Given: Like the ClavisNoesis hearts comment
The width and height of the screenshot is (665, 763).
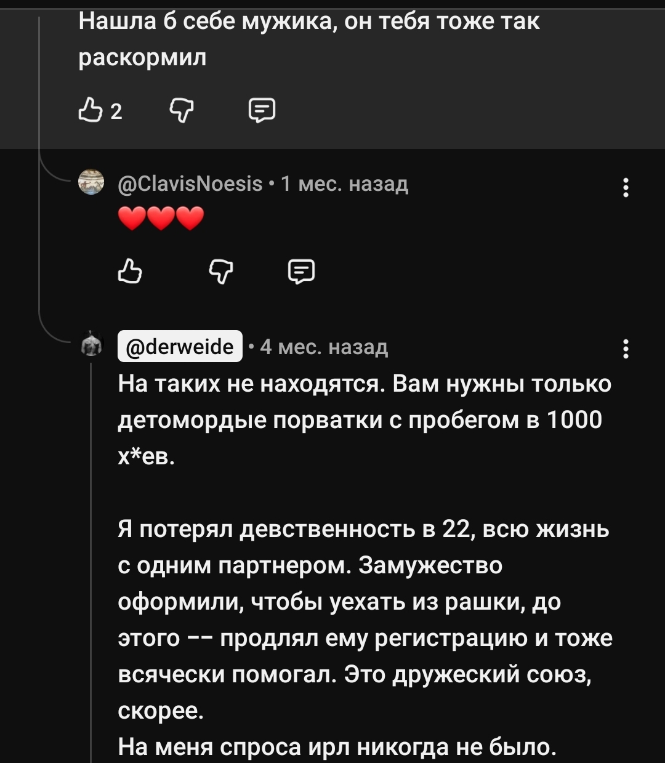Looking at the screenshot, I should click(129, 271).
